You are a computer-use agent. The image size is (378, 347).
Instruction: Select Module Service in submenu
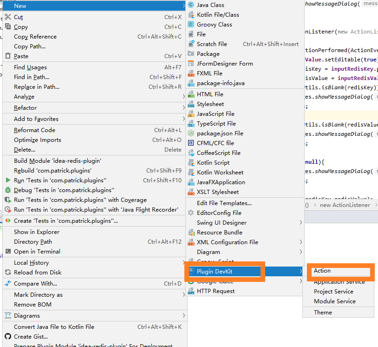coord(338,301)
